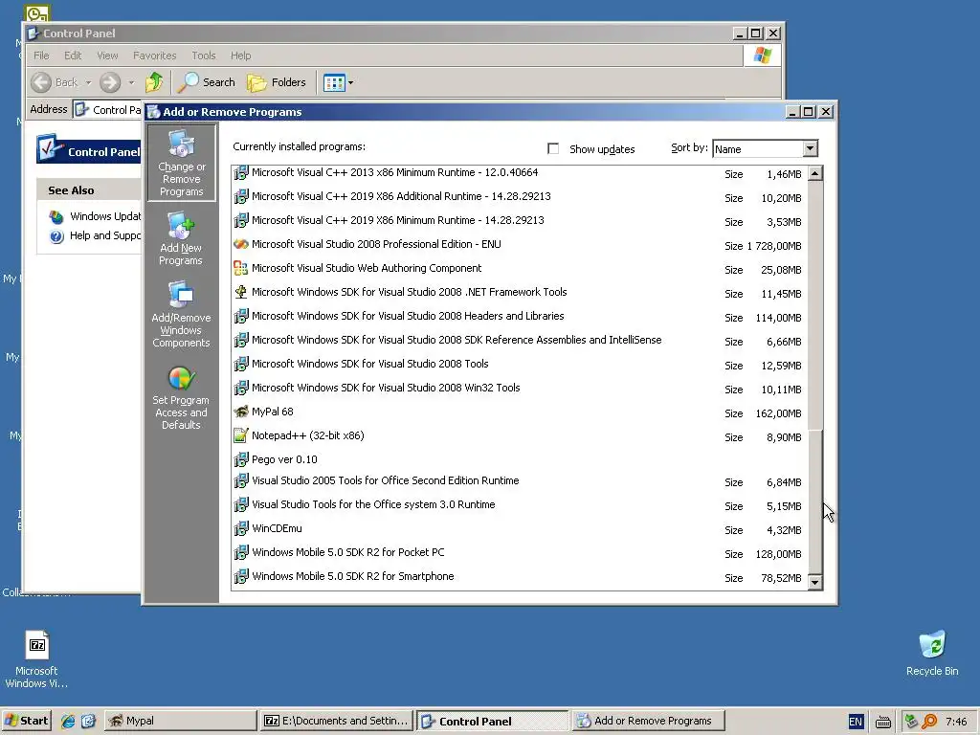Click the Pego ver 0.10 installer icon
Viewport: 980px width, 735px height.
point(240,459)
